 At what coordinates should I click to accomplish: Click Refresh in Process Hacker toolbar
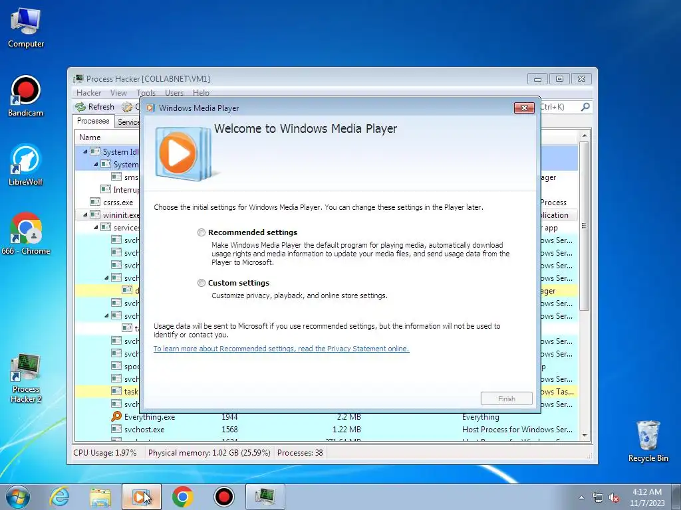click(94, 107)
